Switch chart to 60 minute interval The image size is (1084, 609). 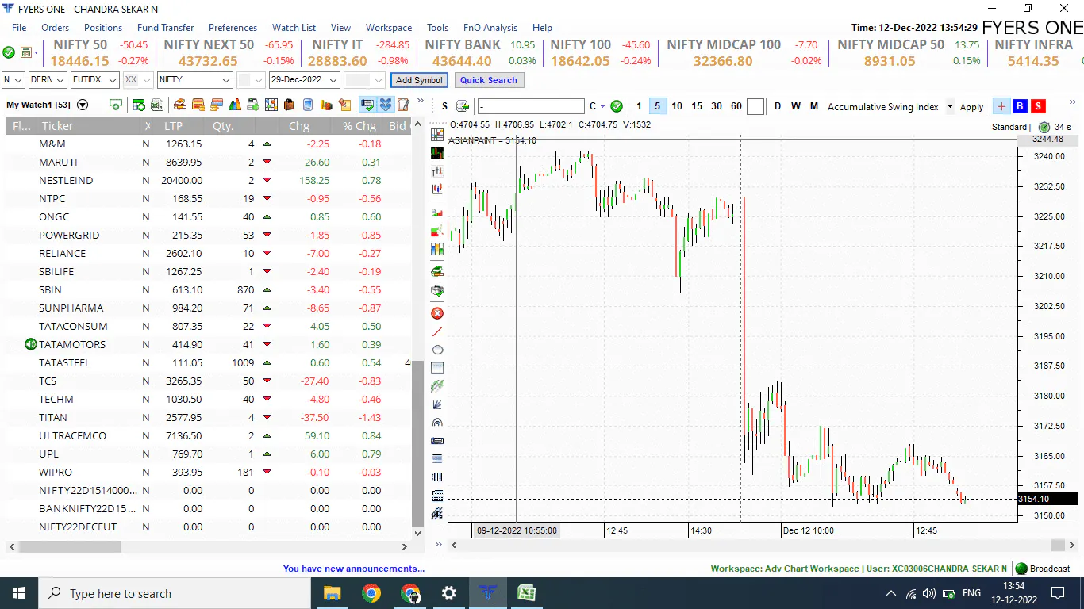(736, 106)
